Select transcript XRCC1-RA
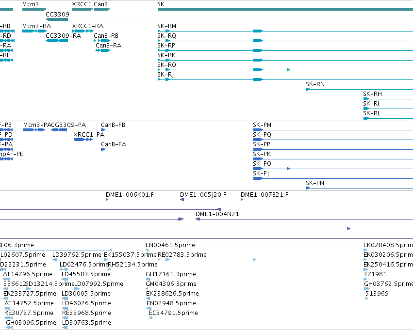The image size is (413, 330). coord(83,31)
